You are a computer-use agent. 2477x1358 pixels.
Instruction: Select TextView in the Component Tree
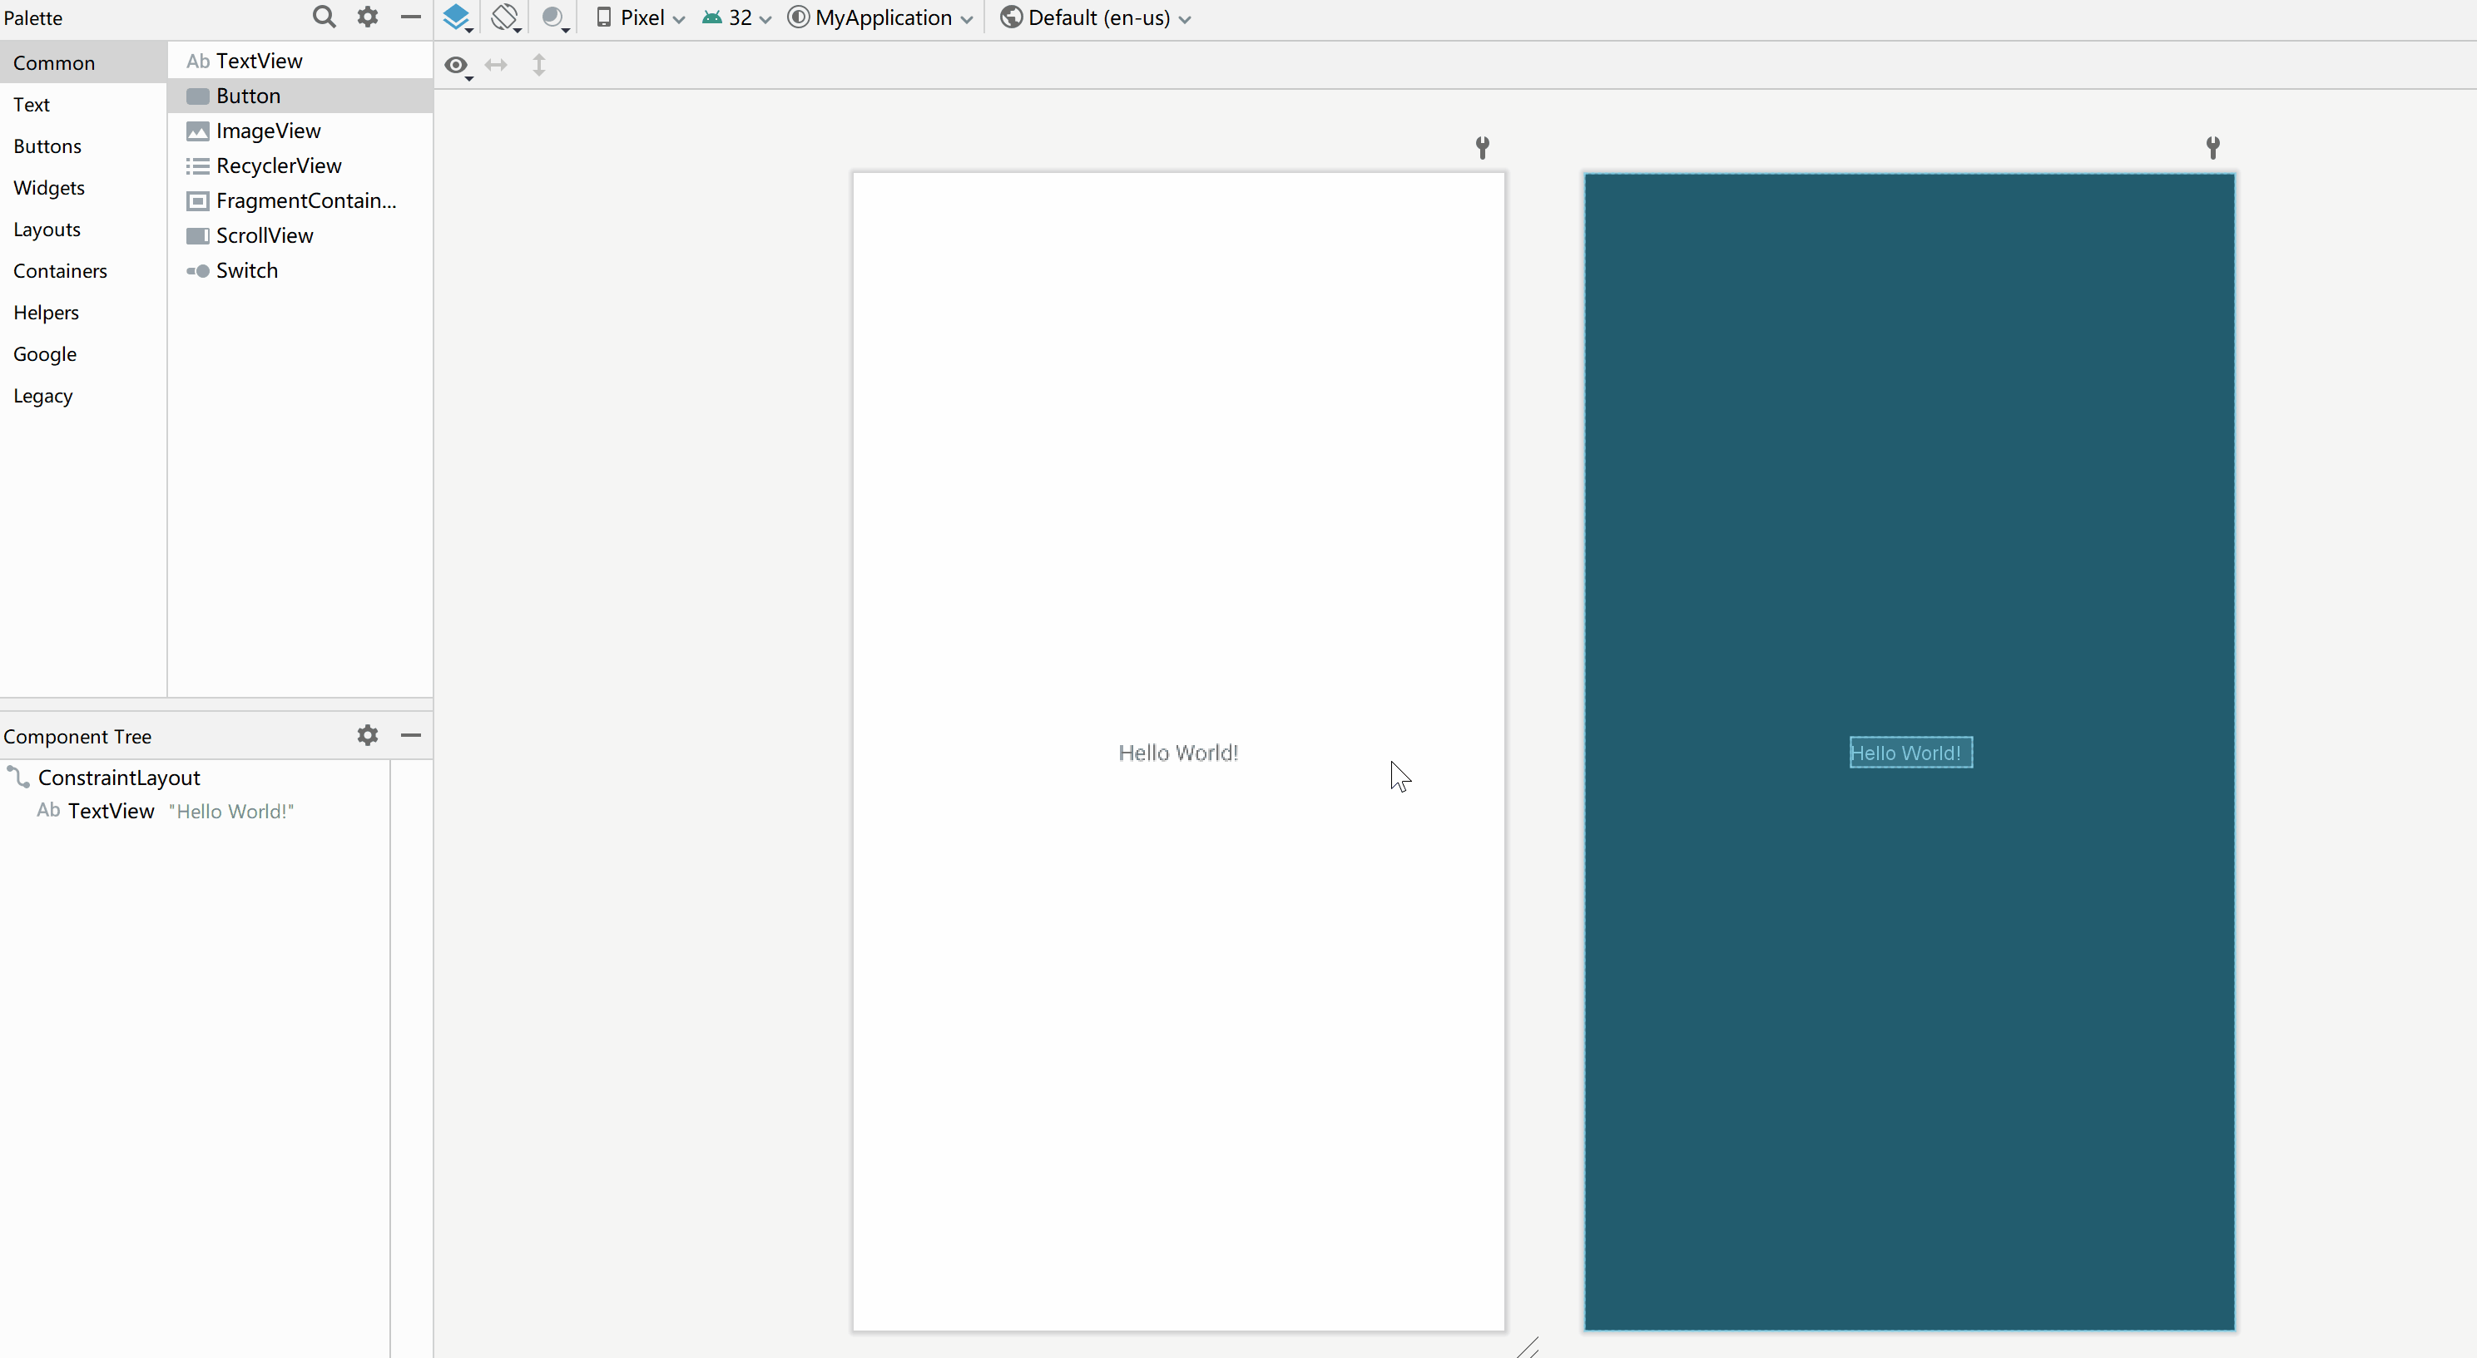[111, 811]
